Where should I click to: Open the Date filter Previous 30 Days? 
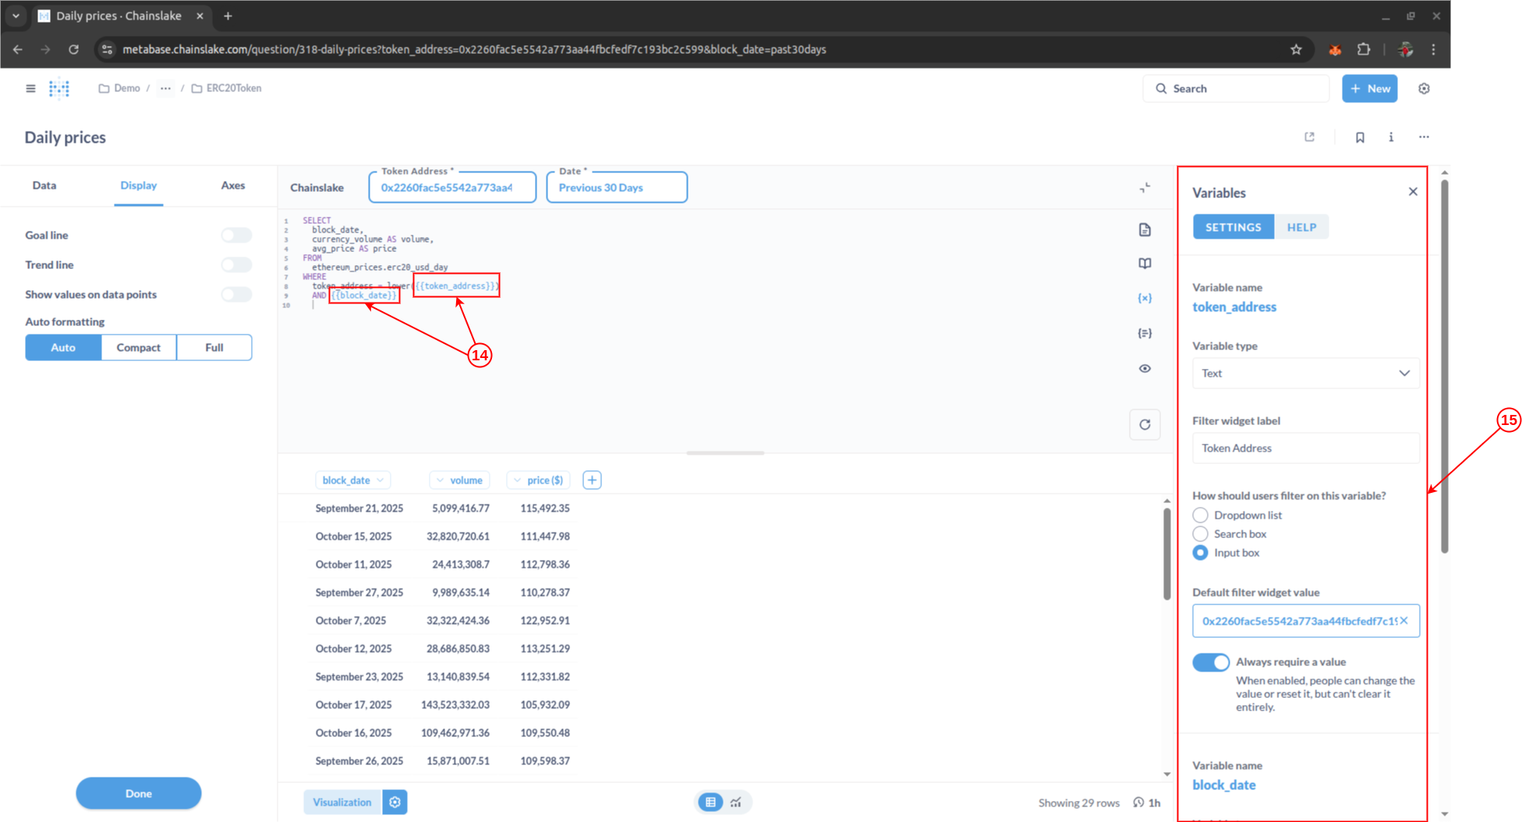click(x=616, y=187)
